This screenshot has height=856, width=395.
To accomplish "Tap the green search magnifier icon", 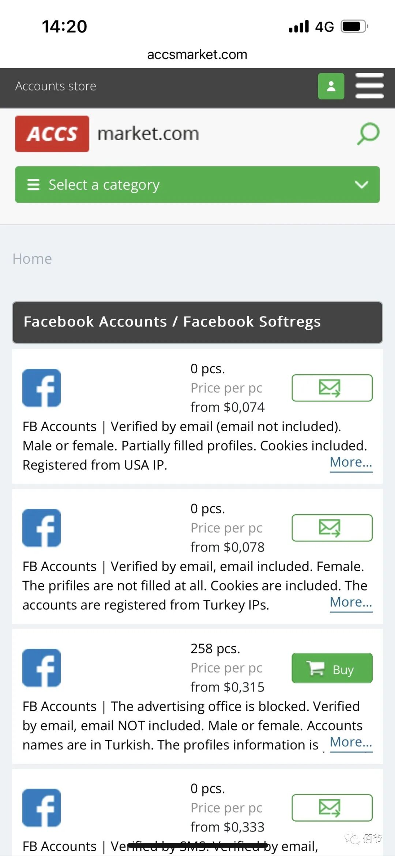I will tap(368, 134).
